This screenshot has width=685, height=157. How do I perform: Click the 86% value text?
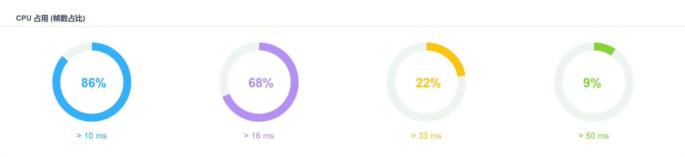93,83
